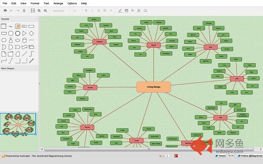This screenshot has width=263, height=164.
Task: Click the outline overview thumbnail
Action: (x=18, y=124)
